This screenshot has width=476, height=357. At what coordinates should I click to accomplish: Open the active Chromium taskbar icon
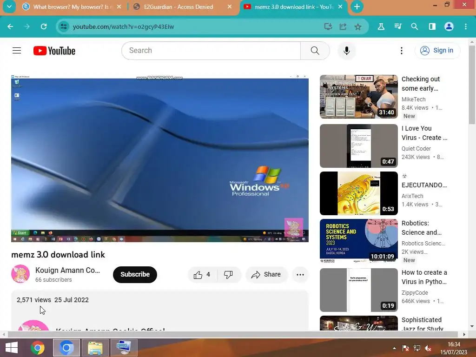tap(66, 348)
